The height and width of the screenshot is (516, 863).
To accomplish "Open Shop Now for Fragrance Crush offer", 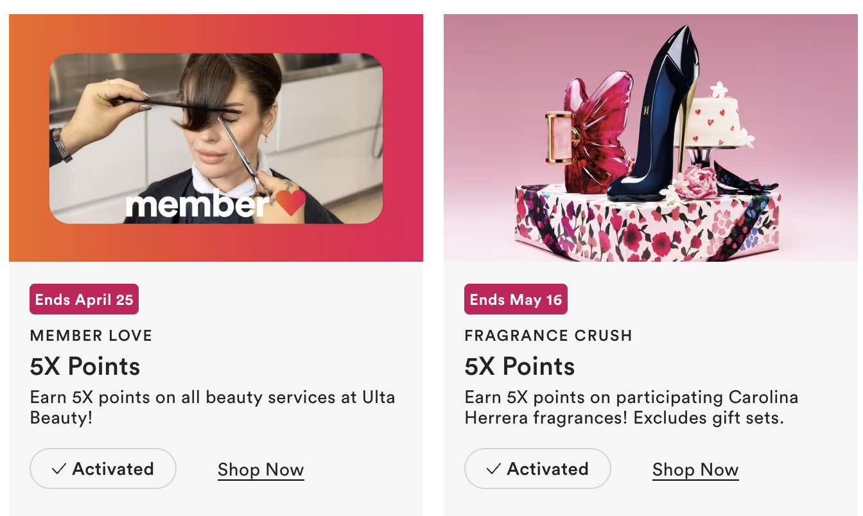I will tap(695, 470).
